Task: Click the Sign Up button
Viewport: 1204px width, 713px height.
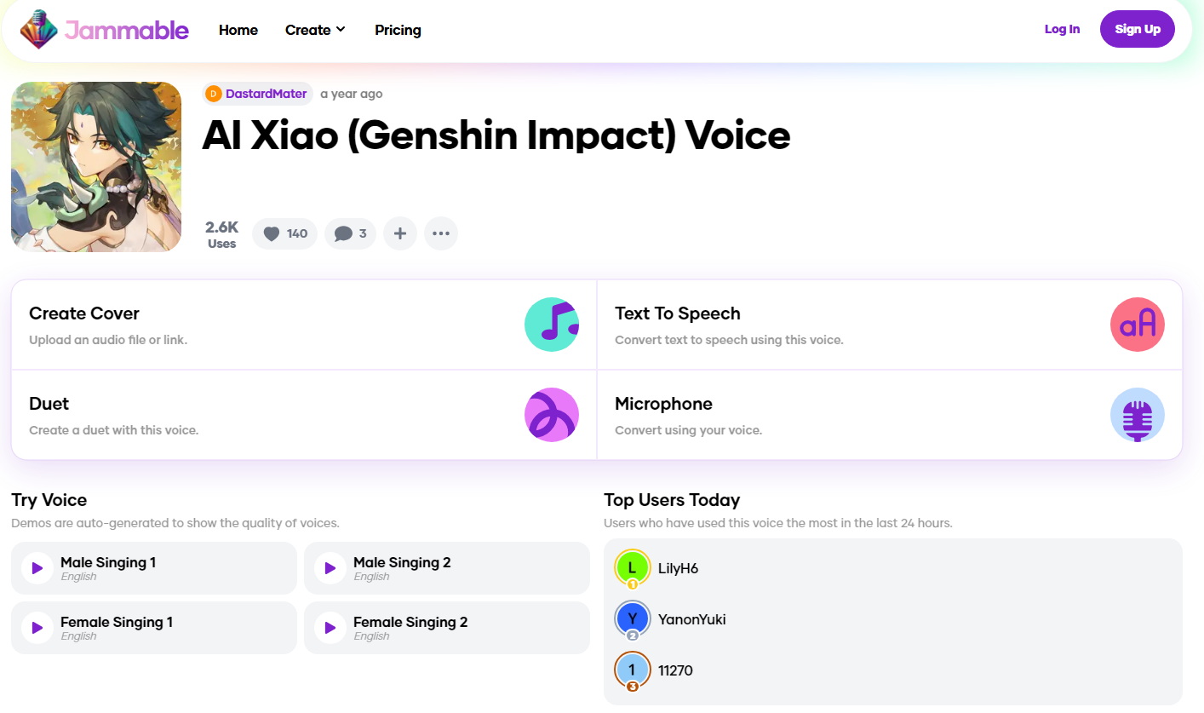Action: pos(1137,29)
